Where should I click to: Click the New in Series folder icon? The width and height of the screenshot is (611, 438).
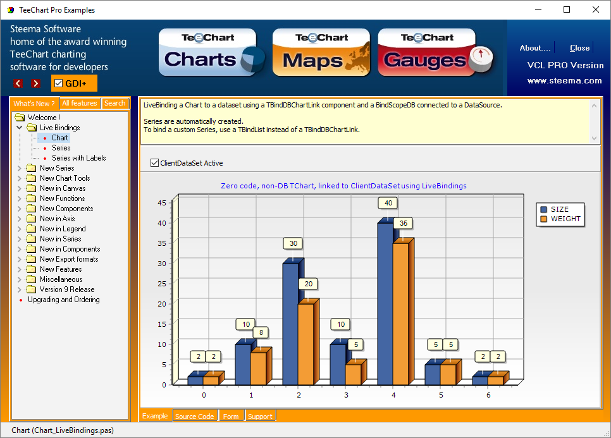(x=31, y=239)
